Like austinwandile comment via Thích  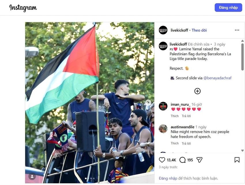(x=175, y=143)
